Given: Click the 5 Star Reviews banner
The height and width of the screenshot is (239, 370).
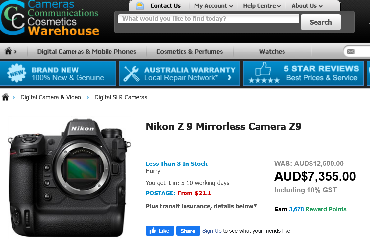Looking at the screenshot, I should pos(304,74).
